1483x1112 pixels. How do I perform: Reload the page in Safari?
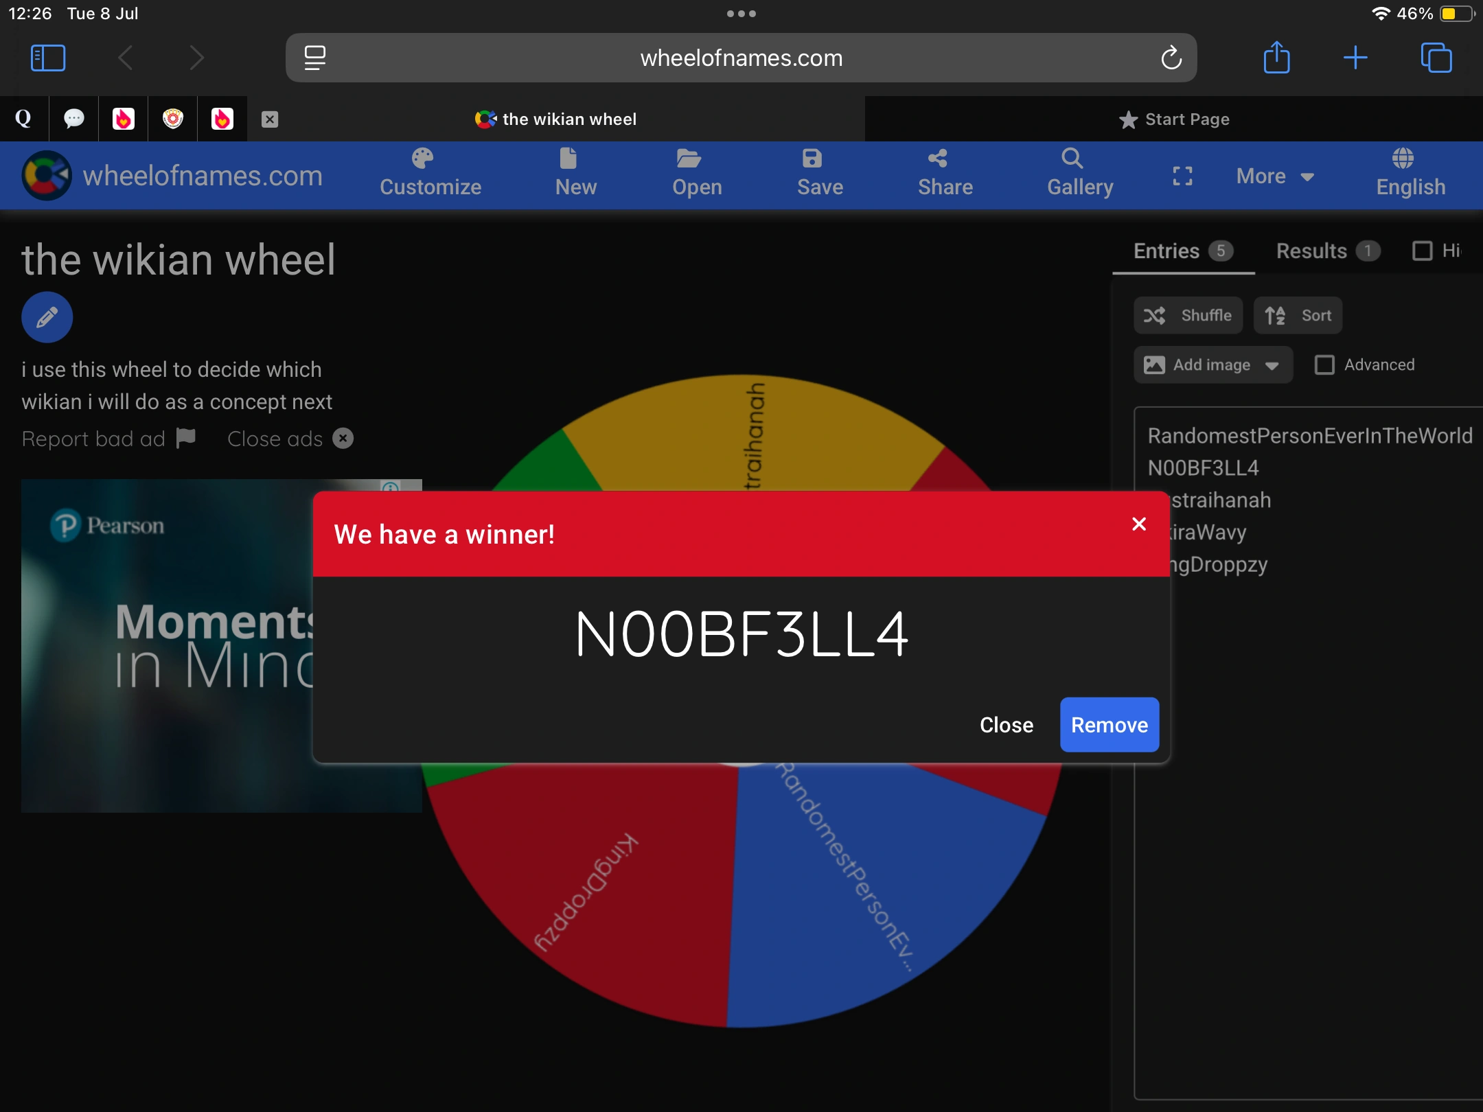click(x=1171, y=58)
